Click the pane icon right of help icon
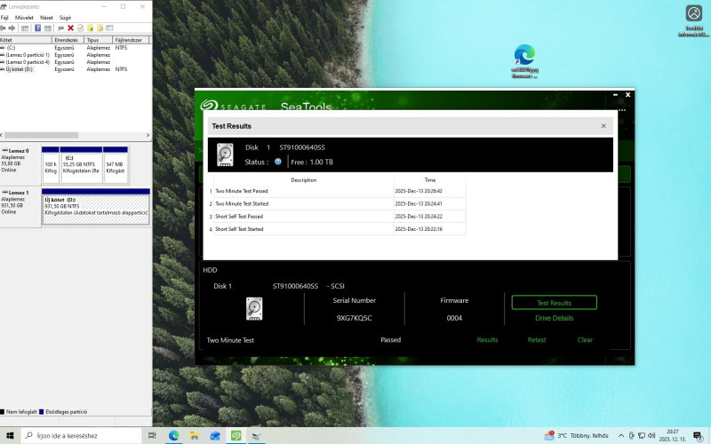This screenshot has width=711, height=444. 48,28
